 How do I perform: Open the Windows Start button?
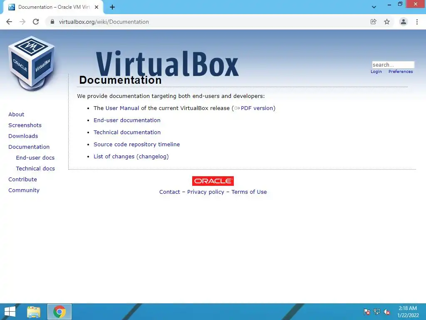pyautogui.click(x=10, y=312)
